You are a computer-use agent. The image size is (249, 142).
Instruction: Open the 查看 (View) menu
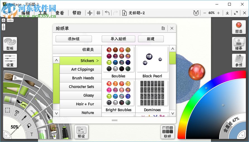coord(60,13)
